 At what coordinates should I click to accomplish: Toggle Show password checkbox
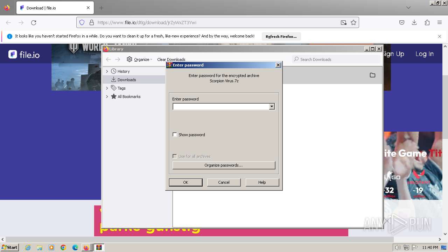(x=175, y=135)
